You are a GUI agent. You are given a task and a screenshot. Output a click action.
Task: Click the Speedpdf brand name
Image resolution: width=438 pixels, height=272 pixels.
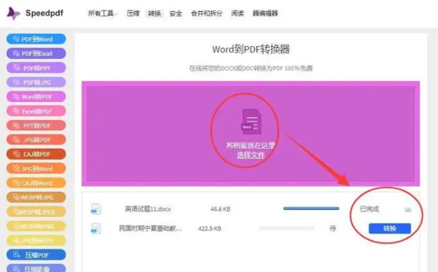pyautogui.click(x=45, y=13)
